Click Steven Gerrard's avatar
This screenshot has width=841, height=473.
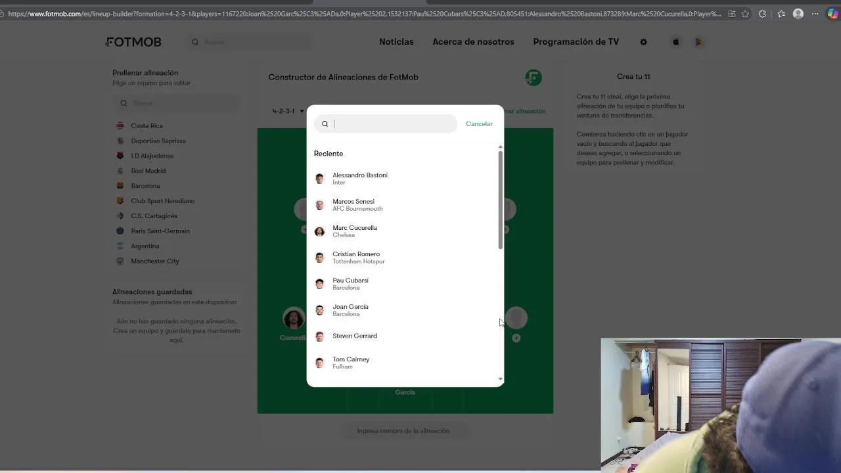click(x=319, y=336)
